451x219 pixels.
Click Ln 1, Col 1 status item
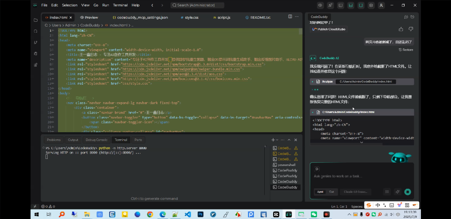tap(339, 206)
